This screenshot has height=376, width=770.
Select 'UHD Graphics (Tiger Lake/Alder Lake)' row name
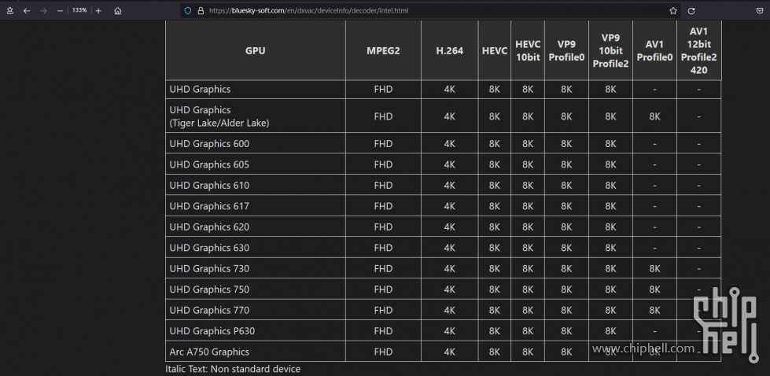pos(219,116)
